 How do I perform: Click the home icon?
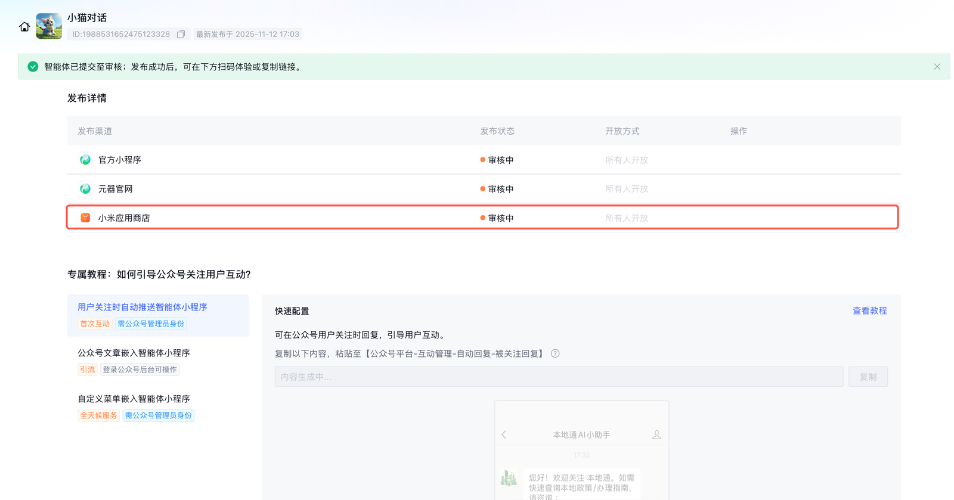[24, 27]
